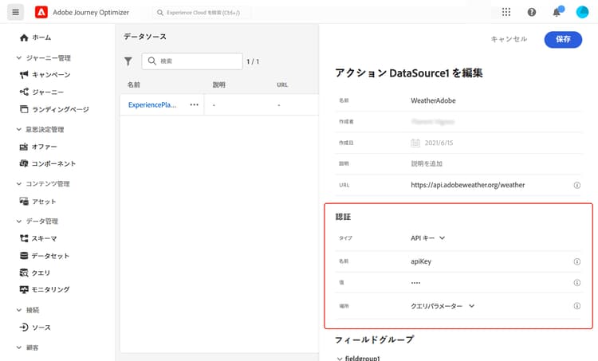Open the hamburger navigation menu

[x=15, y=12]
